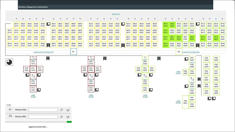Click the up/down arrows between P45 and P43
Viewport: 235px width, 132px height.
tap(192, 79)
